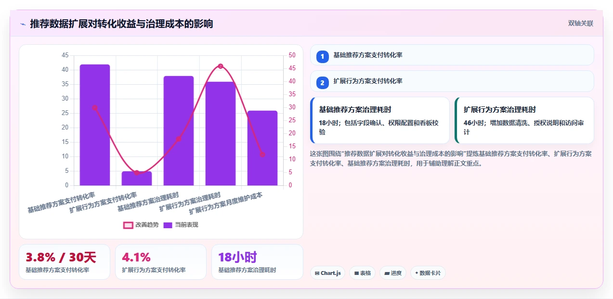
Task: Click the text 18小时；包括字段确认、权限配置和看板校验
Action: tap(379, 127)
